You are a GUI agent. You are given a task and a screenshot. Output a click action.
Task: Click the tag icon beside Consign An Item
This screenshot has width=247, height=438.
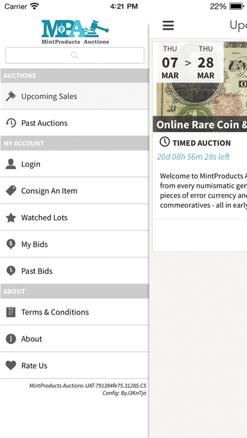pos(11,191)
